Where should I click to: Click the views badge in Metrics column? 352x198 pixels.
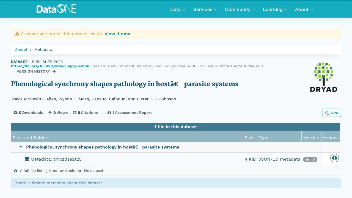(x=310, y=159)
